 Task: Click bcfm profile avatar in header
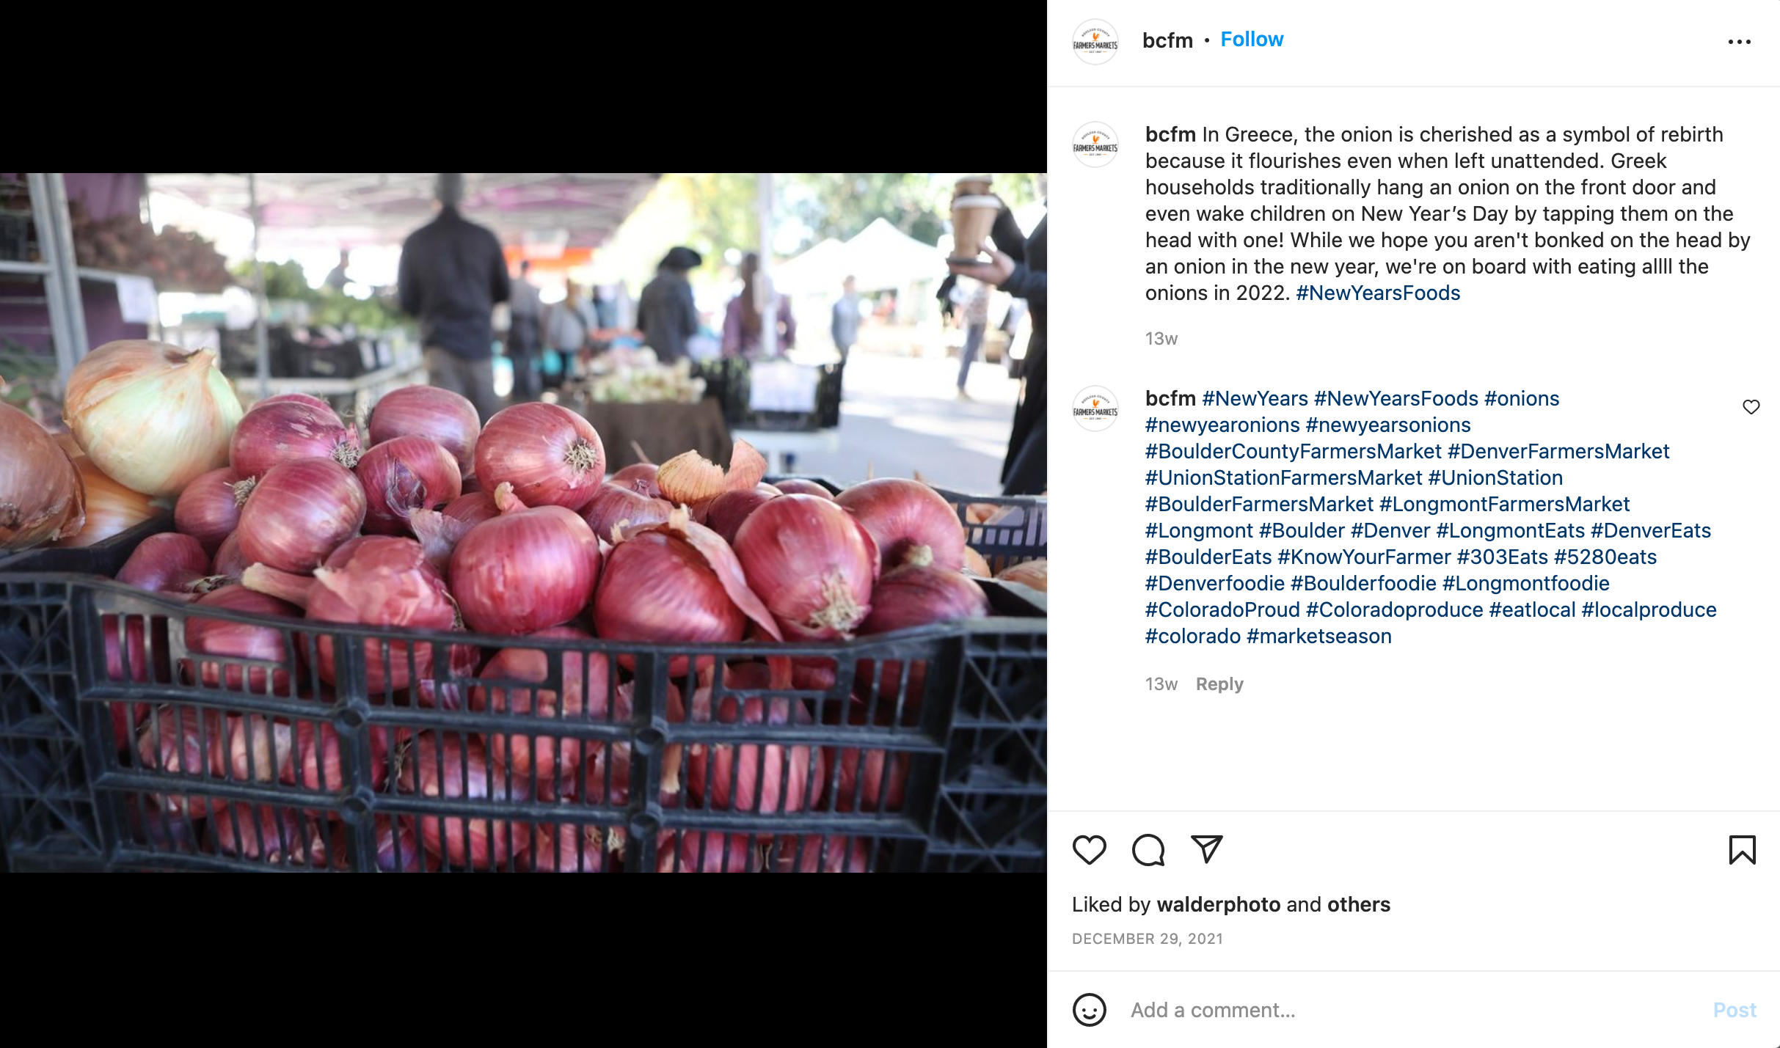click(1095, 42)
